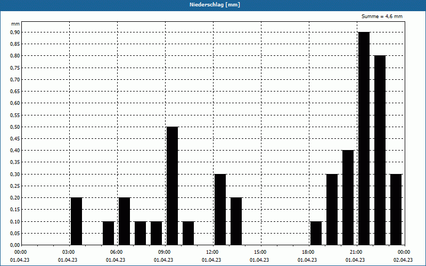
Task: Click the 0,85 y-axis value
Action: 15,44
